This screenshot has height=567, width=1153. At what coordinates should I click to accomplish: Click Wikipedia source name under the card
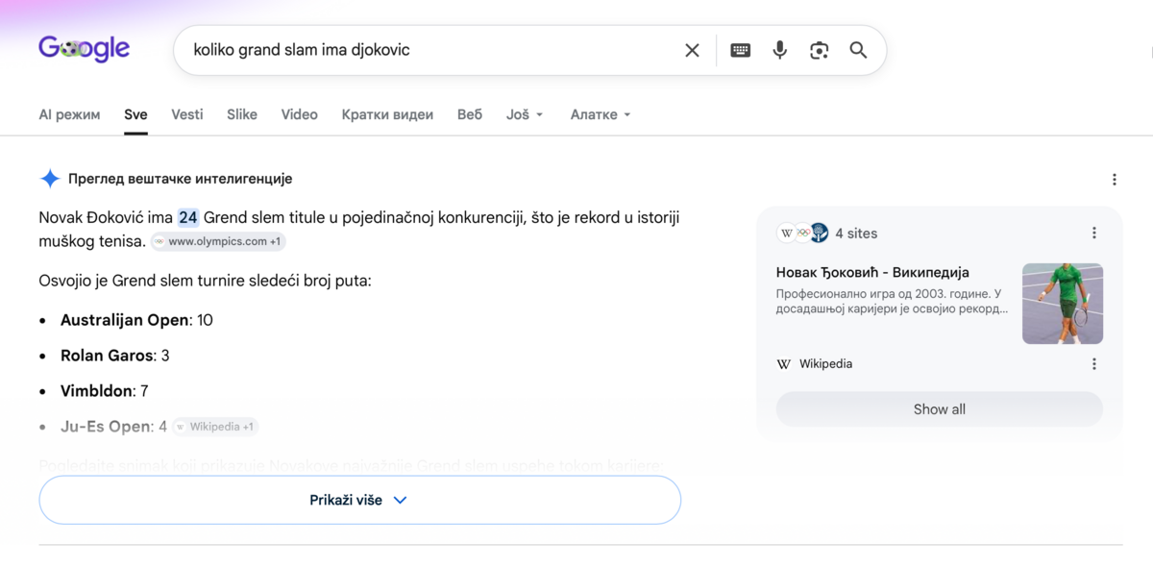[x=825, y=364]
